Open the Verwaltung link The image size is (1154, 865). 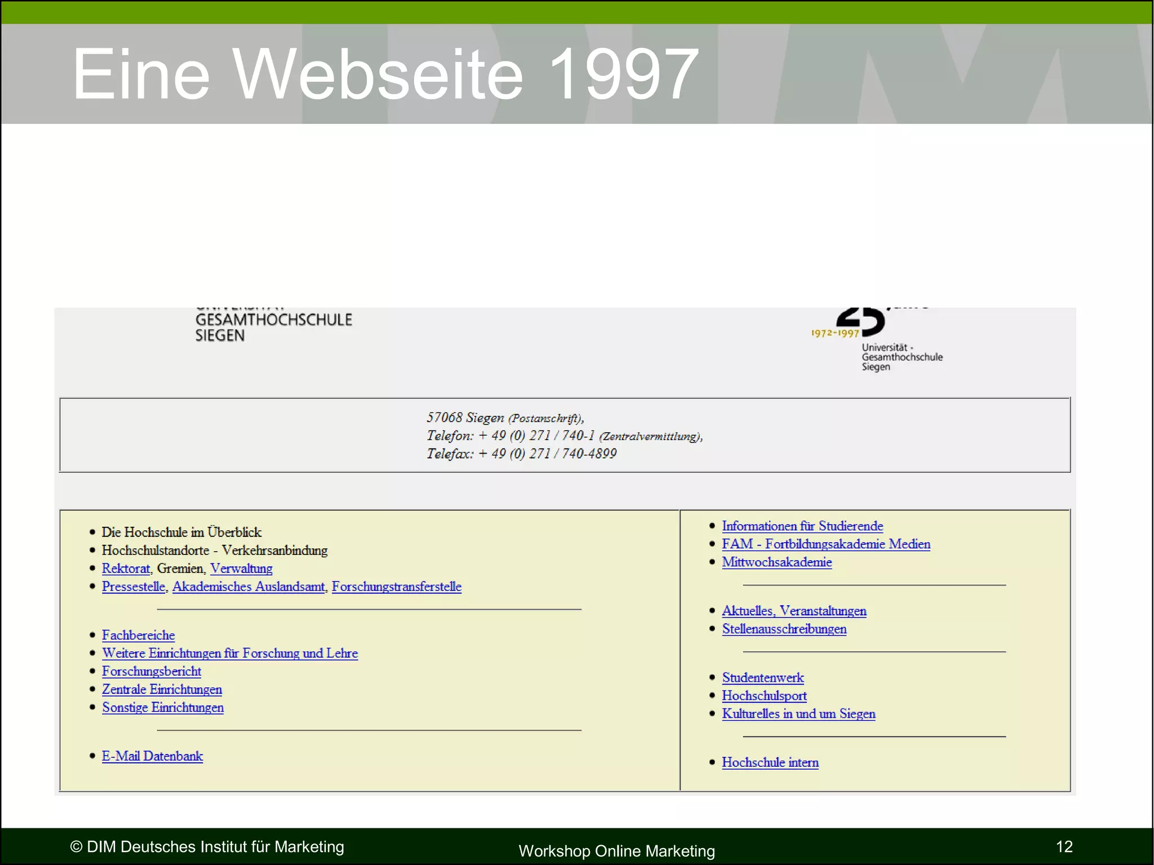pyautogui.click(x=241, y=569)
